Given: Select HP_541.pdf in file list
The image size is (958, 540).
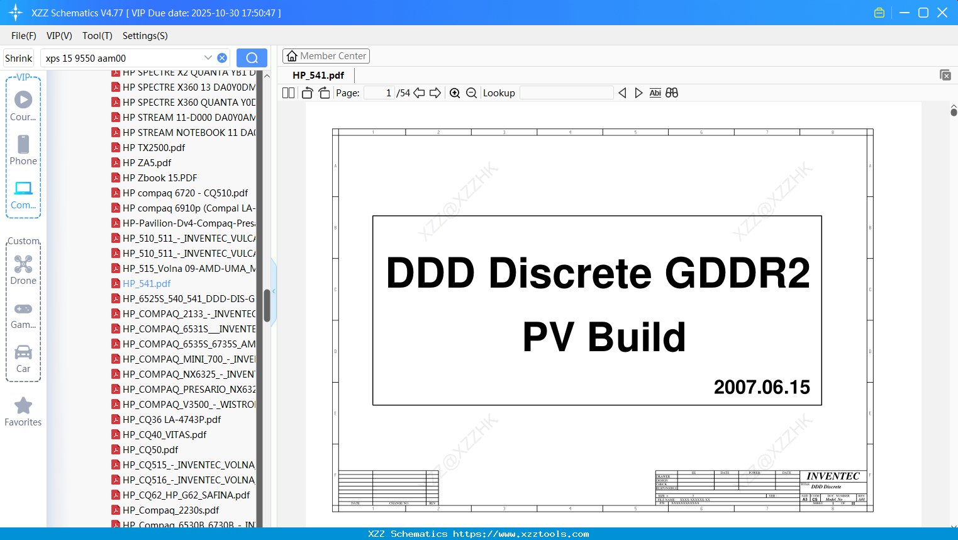Looking at the screenshot, I should tap(141, 284).
